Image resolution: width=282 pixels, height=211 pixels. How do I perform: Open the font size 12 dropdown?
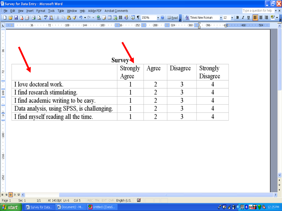tap(232, 18)
